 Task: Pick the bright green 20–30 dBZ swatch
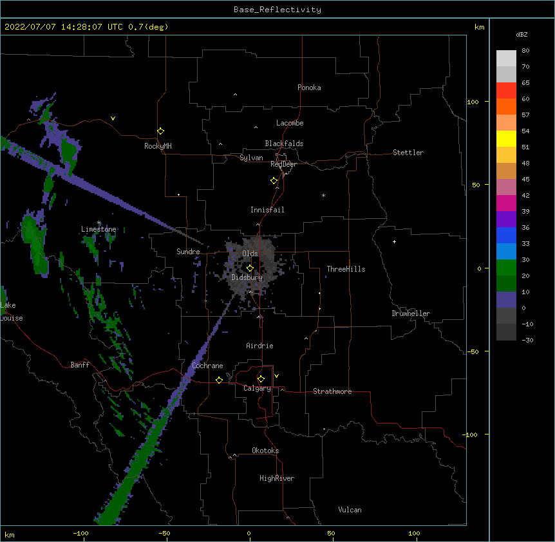pyautogui.click(x=506, y=268)
